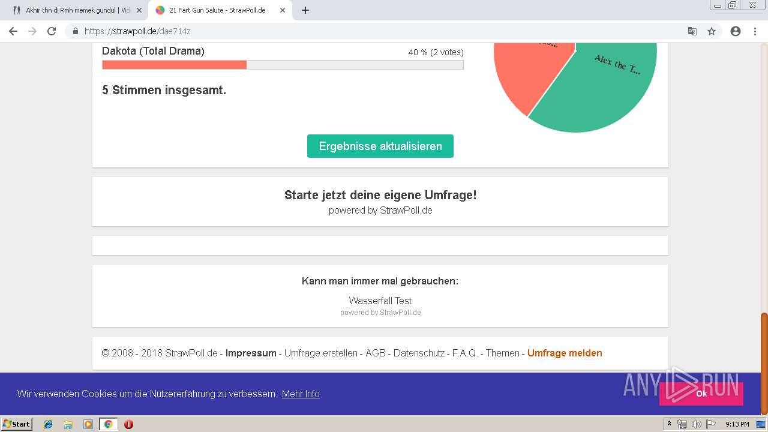Open the Datenschutz footer link
Viewport: 768px width, 432px height.
(x=419, y=353)
